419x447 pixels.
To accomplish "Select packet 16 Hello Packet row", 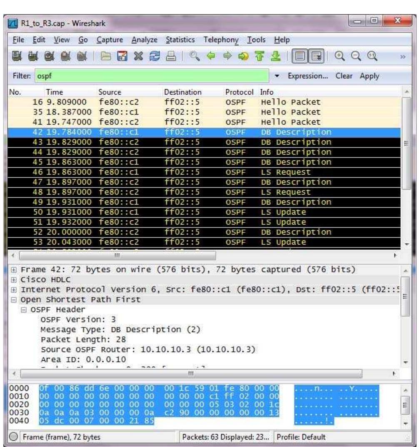I will coord(204,102).
